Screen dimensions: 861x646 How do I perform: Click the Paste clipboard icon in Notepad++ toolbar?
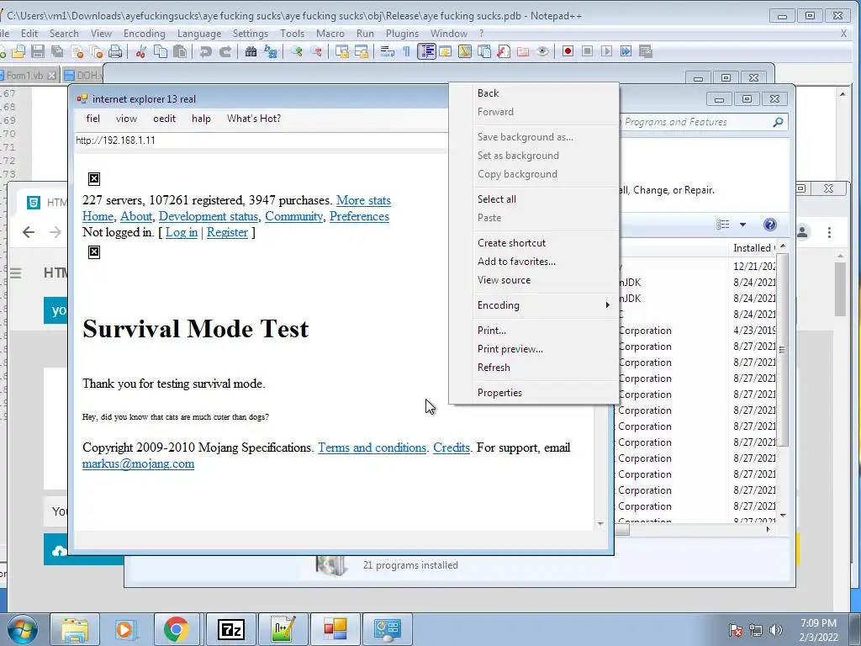pyautogui.click(x=180, y=51)
